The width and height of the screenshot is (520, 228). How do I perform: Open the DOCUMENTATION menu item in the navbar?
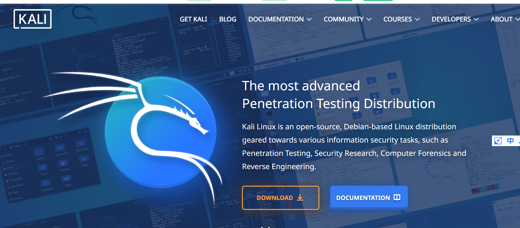point(276,19)
